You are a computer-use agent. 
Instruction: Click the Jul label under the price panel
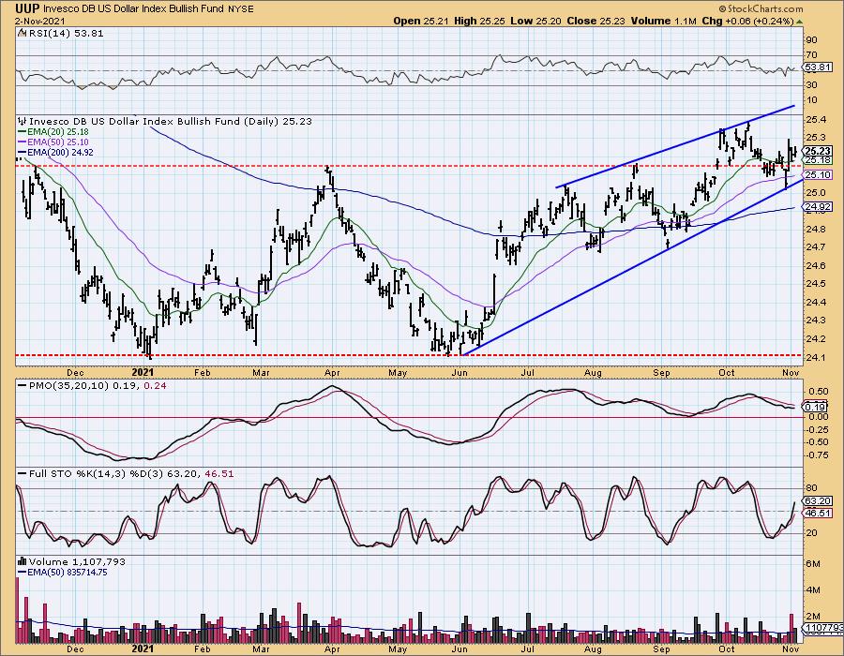527,372
